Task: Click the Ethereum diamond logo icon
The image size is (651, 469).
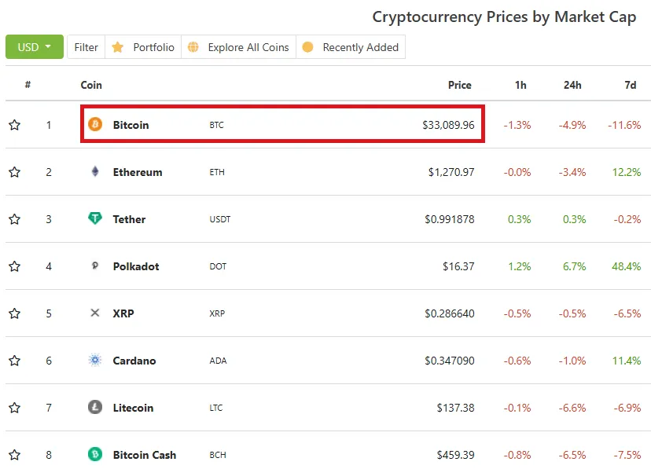Action: pyautogui.click(x=95, y=171)
